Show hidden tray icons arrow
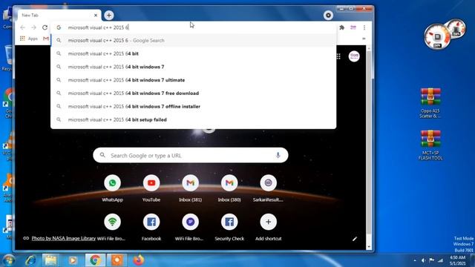 415,260
